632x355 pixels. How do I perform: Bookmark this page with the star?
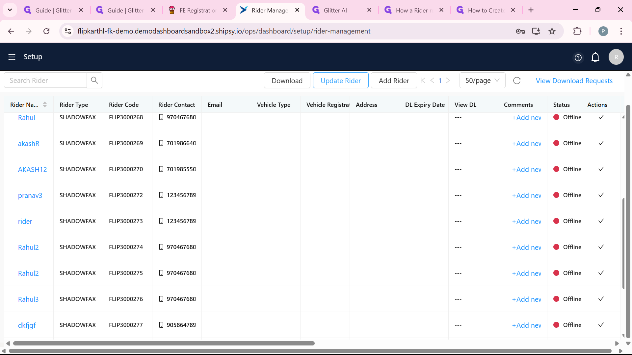click(x=552, y=31)
